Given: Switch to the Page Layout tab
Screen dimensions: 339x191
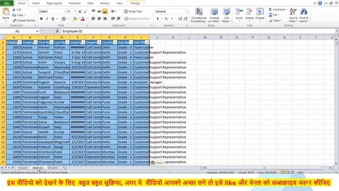Looking at the screenshot, I should 54,3.
